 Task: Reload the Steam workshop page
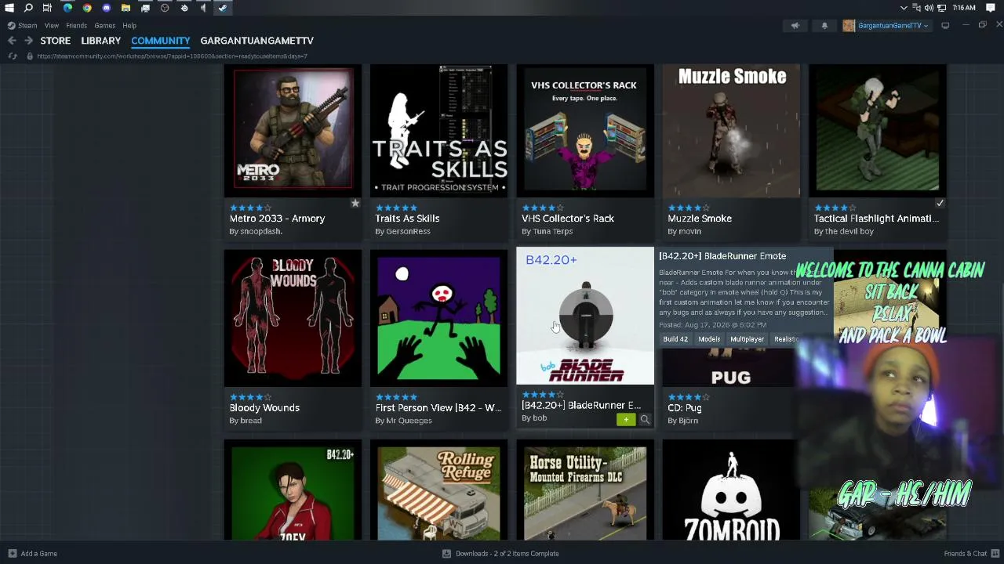tap(13, 56)
